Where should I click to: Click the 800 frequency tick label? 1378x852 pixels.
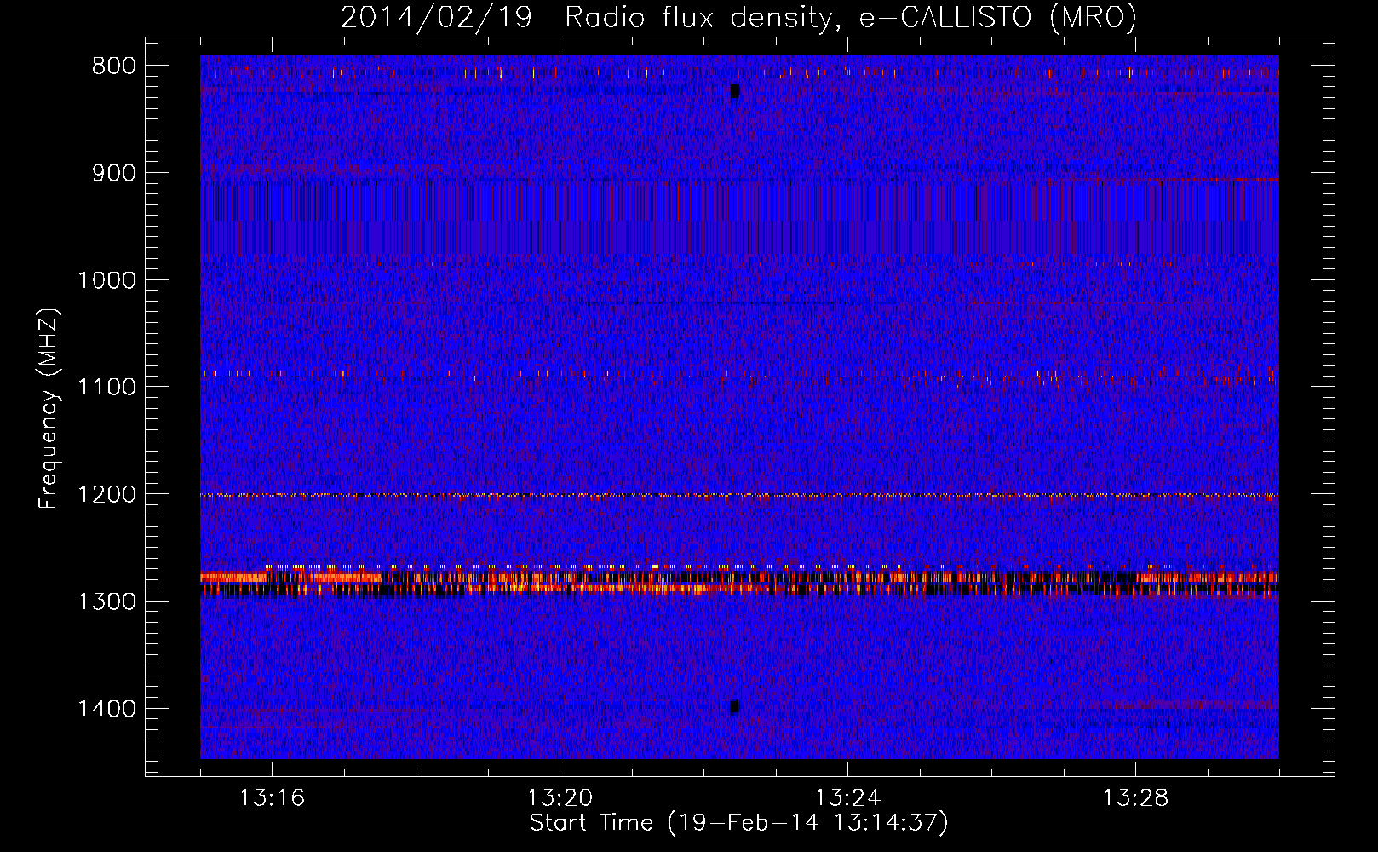coord(114,66)
